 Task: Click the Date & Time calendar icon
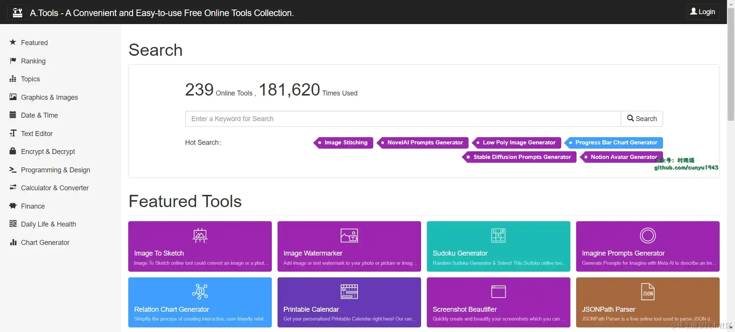pos(13,115)
